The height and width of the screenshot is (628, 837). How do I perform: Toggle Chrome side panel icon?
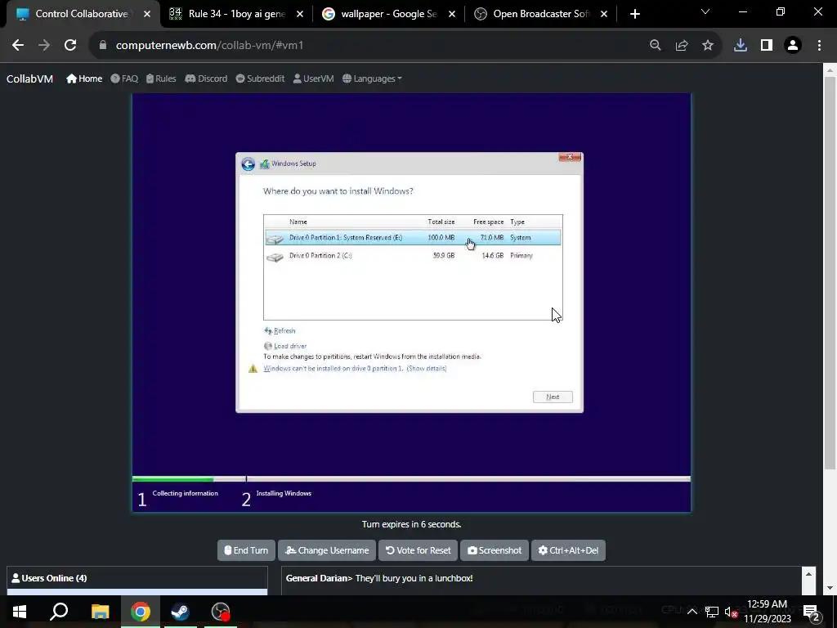[767, 46]
